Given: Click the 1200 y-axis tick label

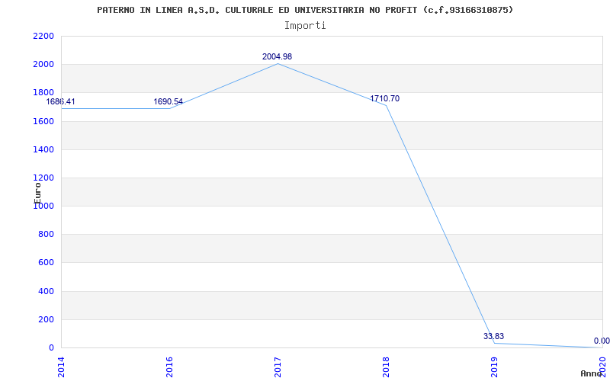Looking at the screenshot, I should [43, 178].
